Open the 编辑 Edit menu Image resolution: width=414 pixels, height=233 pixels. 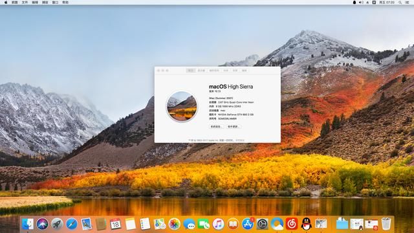(x=35, y=3)
